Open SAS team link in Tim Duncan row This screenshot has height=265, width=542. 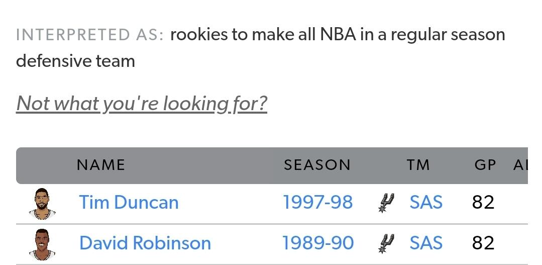pos(426,202)
